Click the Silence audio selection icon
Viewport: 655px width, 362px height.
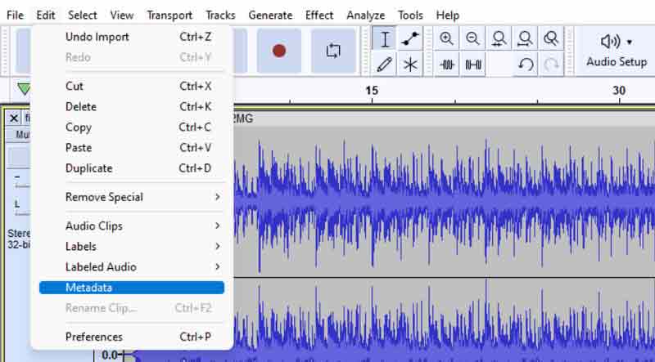click(x=472, y=65)
